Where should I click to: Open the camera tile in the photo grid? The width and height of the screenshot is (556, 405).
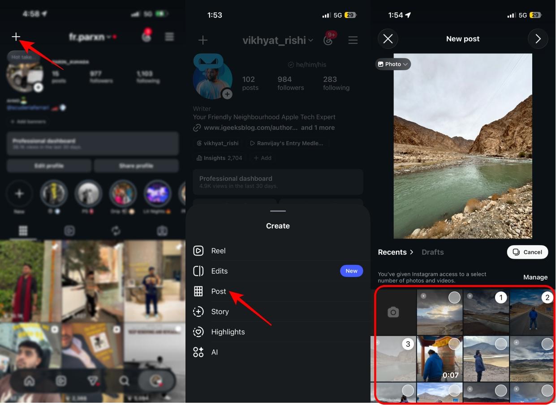[393, 312]
